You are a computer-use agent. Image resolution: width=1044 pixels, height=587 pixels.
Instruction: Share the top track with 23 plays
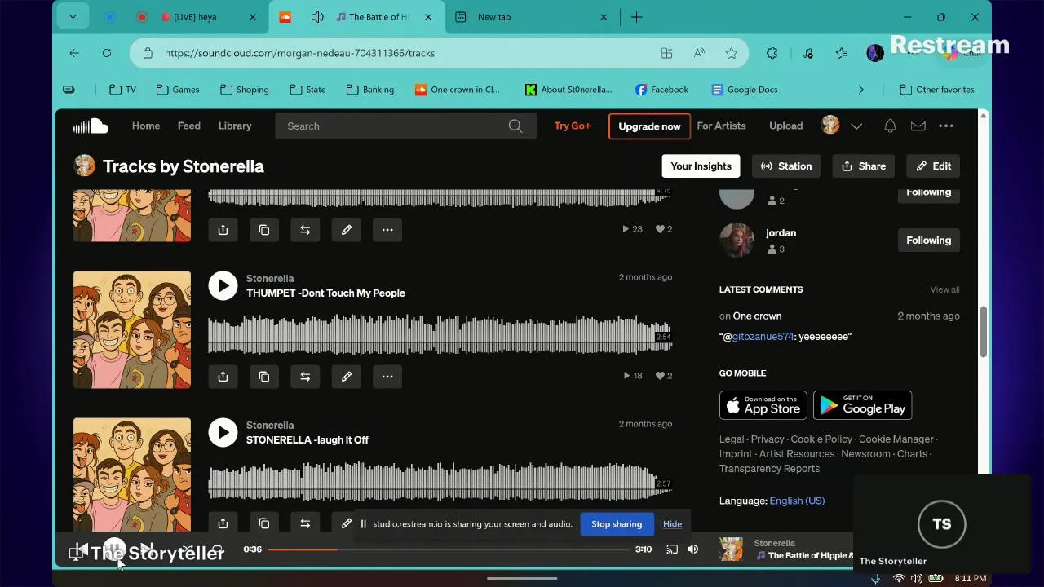[x=223, y=230]
